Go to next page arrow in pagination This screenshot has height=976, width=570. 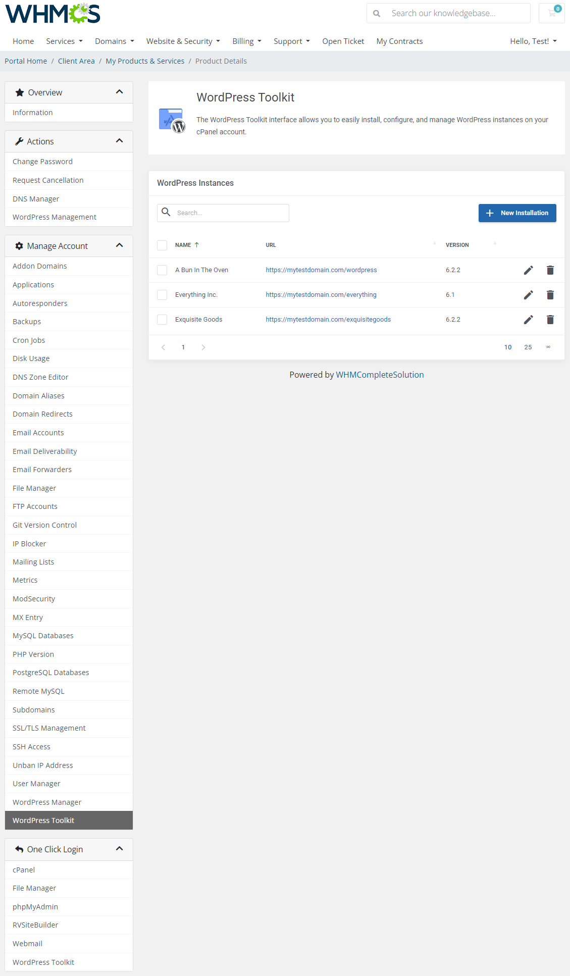(x=203, y=347)
